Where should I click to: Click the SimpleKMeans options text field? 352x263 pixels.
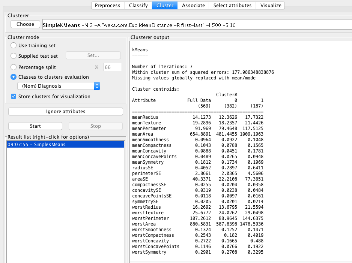pos(197,25)
